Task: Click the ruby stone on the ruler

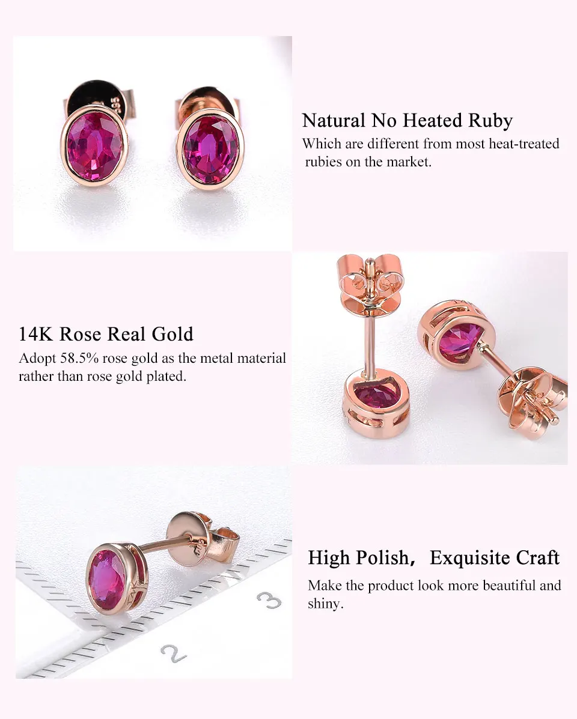Action: 106,580
